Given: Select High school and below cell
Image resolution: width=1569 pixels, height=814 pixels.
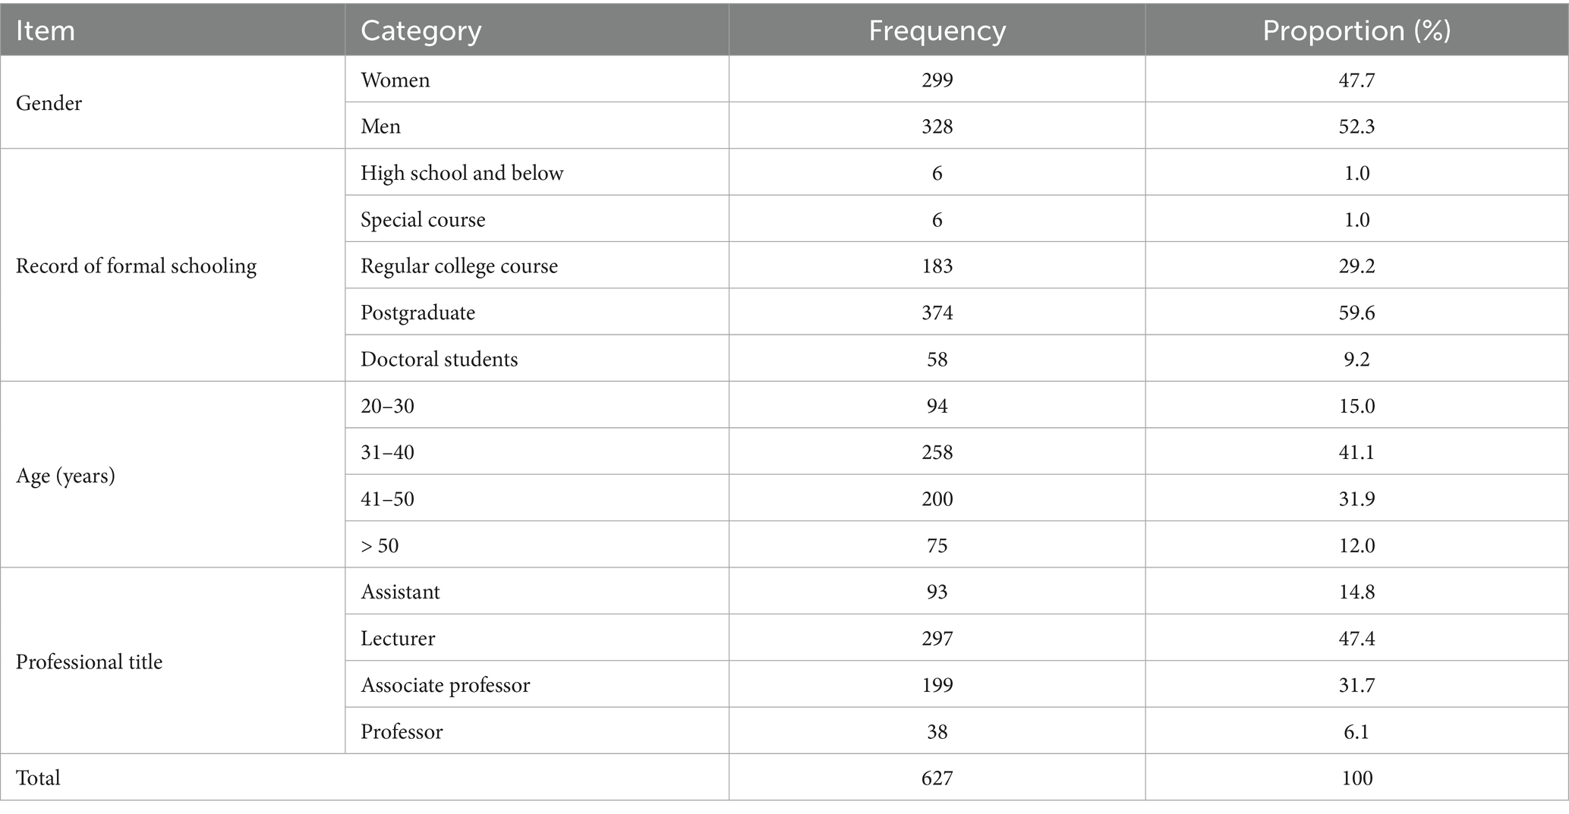Looking at the screenshot, I should [x=462, y=174].
